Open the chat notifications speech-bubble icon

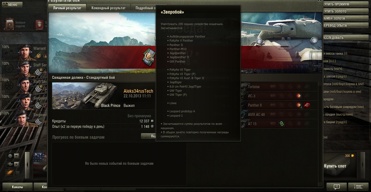[337, 187]
